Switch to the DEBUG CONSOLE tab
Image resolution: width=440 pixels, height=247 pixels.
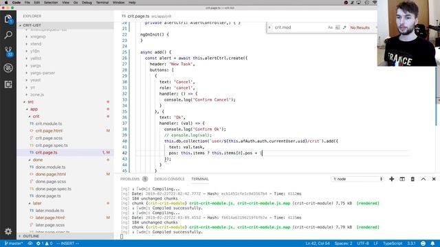click(x=169, y=179)
